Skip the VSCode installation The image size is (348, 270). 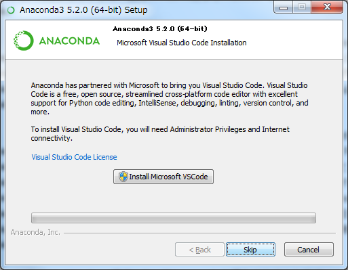tap(250, 250)
